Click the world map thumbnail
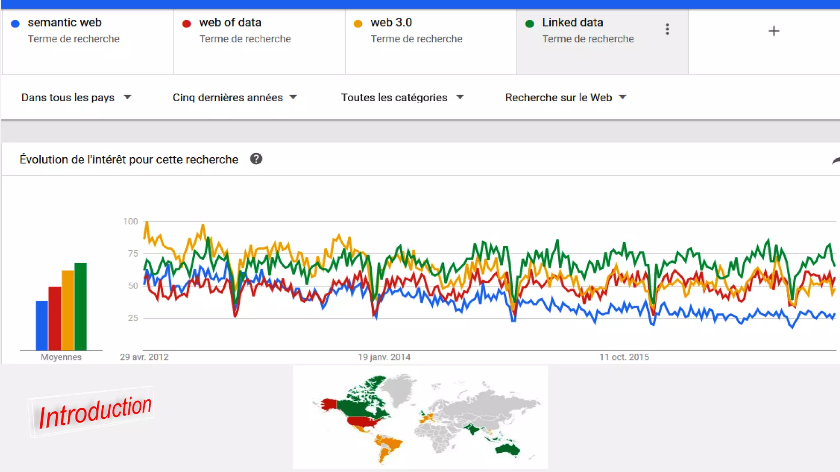 click(x=420, y=417)
